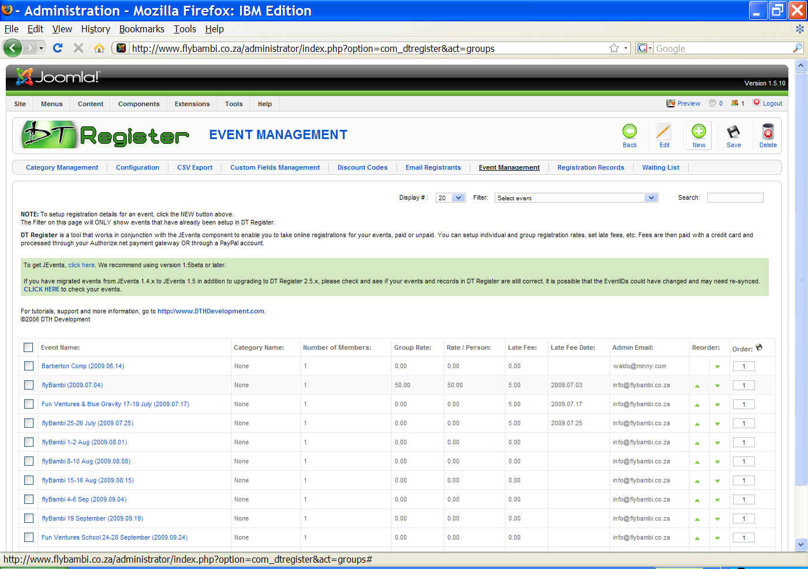Click the save order icon beside Order header
Viewport: 808px width, 569px height.
coord(759,347)
